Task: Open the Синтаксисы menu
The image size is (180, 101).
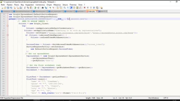Action: coord(40,5)
